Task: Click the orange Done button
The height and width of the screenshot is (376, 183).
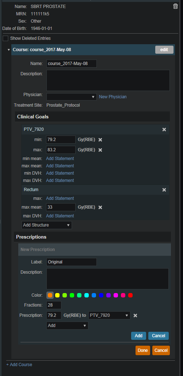Action: pos(143,350)
